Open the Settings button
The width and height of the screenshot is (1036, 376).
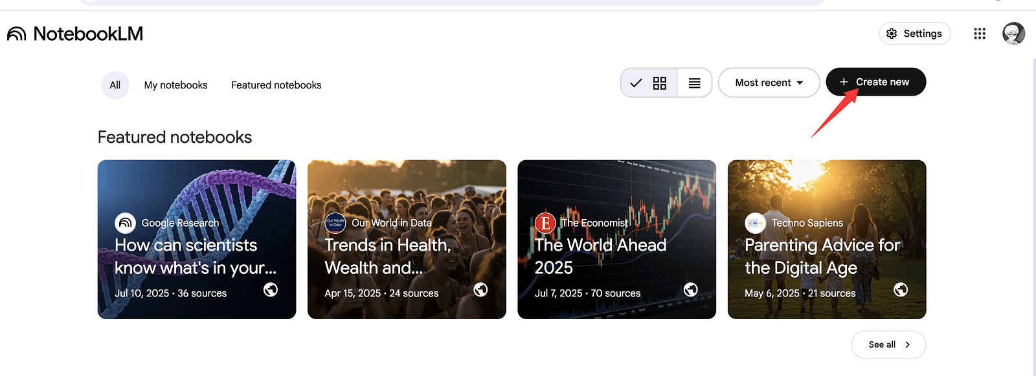914,34
